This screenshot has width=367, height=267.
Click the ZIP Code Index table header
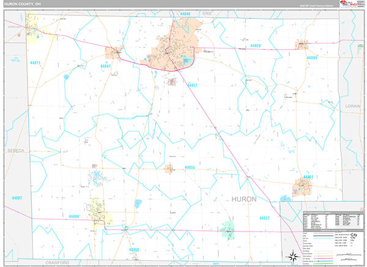pos(333,212)
